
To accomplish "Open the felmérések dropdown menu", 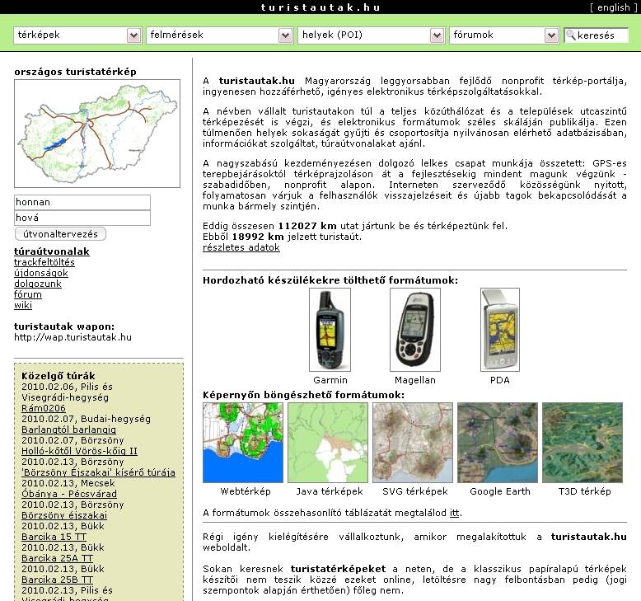I will [220, 35].
